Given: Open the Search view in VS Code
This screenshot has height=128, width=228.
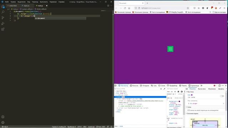Looking at the screenshot, I should 3,12.
